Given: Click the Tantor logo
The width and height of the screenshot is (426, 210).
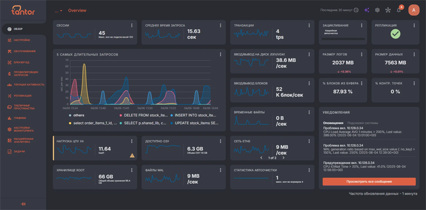Looking at the screenshot, I should coord(23,10).
